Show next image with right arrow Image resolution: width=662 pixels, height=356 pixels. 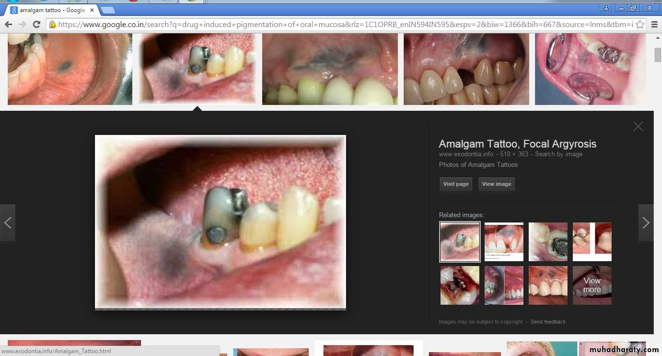[x=646, y=222]
